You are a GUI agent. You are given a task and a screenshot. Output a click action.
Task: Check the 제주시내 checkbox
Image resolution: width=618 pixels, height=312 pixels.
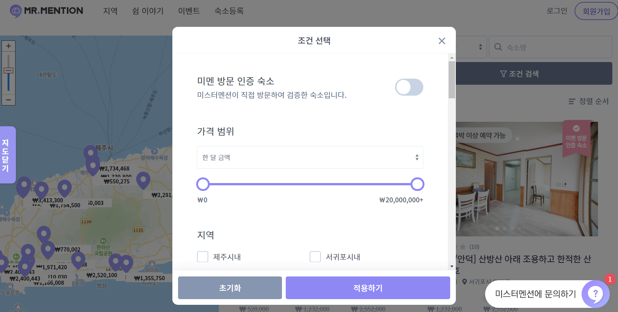[x=203, y=257]
